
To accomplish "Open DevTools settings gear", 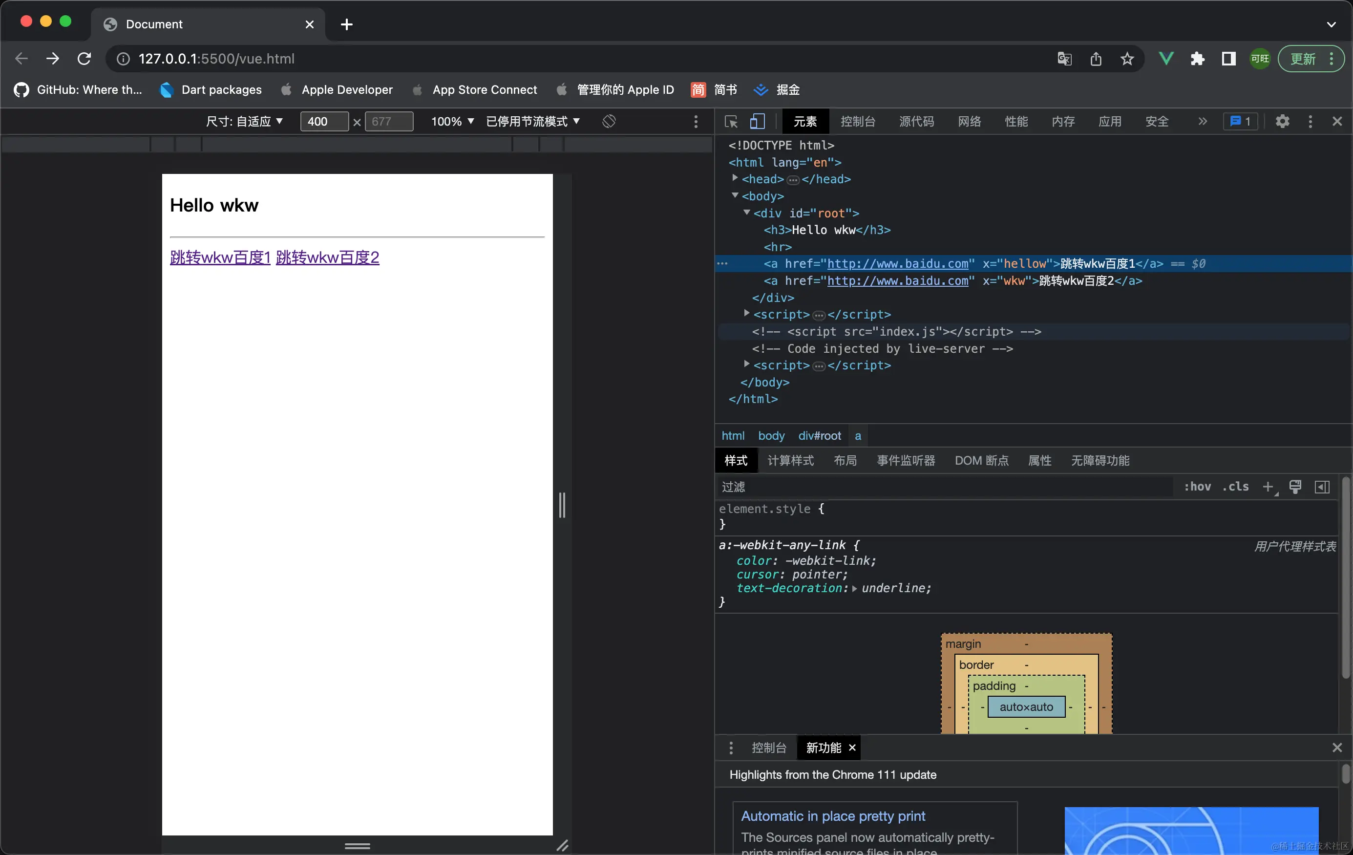I will 1282,122.
